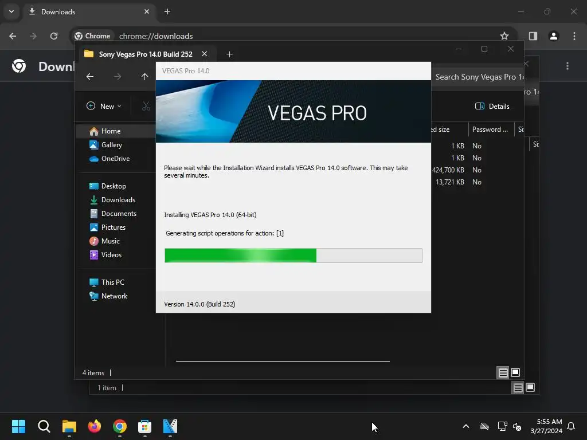This screenshot has height=440, width=587.
Task: Open the New dropdown in Explorer
Action: tap(104, 106)
